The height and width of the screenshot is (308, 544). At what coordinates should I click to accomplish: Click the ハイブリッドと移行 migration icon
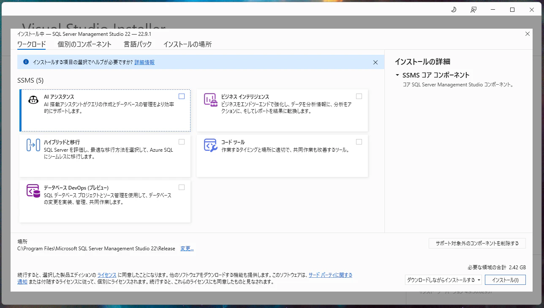tap(33, 145)
